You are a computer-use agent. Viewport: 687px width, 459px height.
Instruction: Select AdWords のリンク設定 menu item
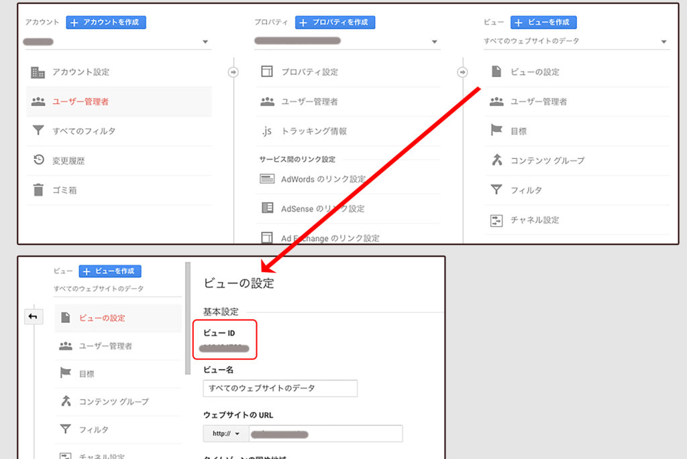(x=323, y=180)
